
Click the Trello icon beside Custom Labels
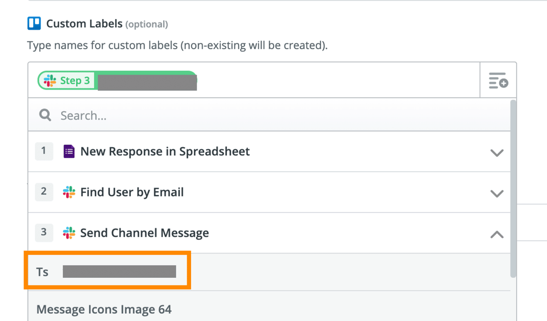click(34, 23)
